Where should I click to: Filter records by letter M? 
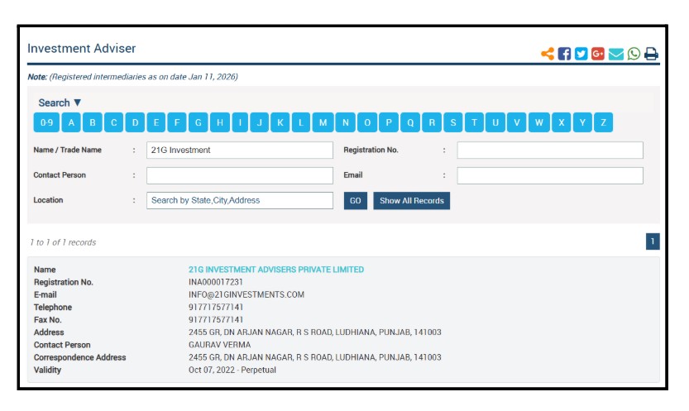[323, 122]
